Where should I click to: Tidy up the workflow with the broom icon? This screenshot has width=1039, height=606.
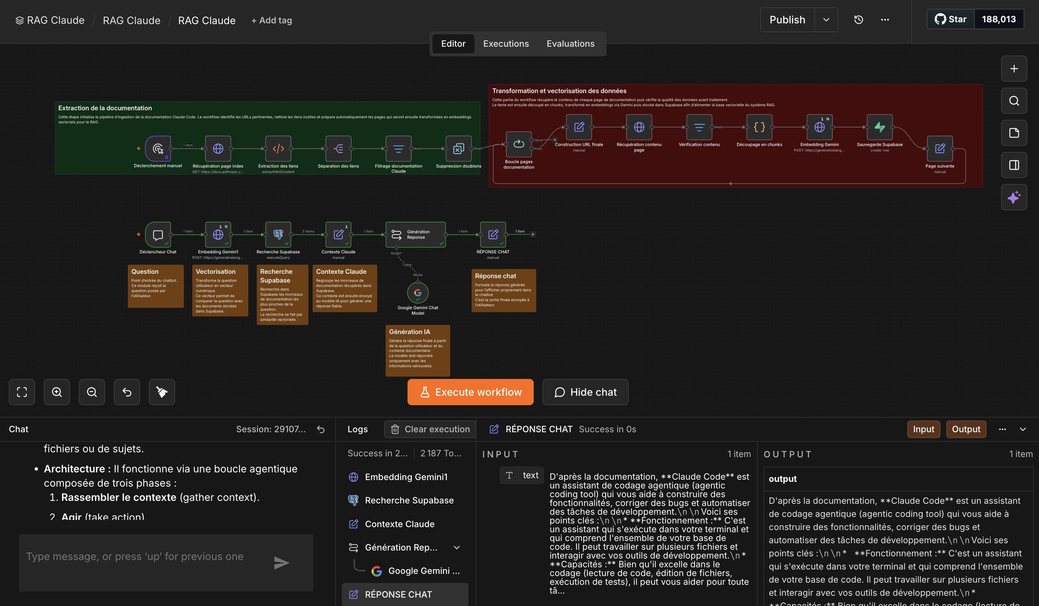click(162, 392)
